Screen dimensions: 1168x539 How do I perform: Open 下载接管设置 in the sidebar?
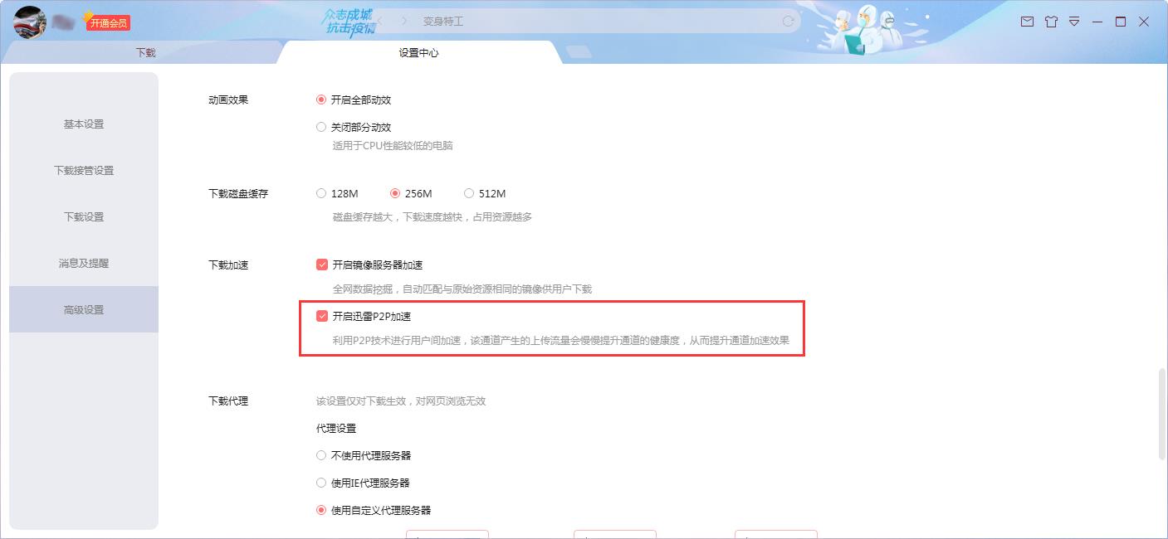pyautogui.click(x=84, y=171)
